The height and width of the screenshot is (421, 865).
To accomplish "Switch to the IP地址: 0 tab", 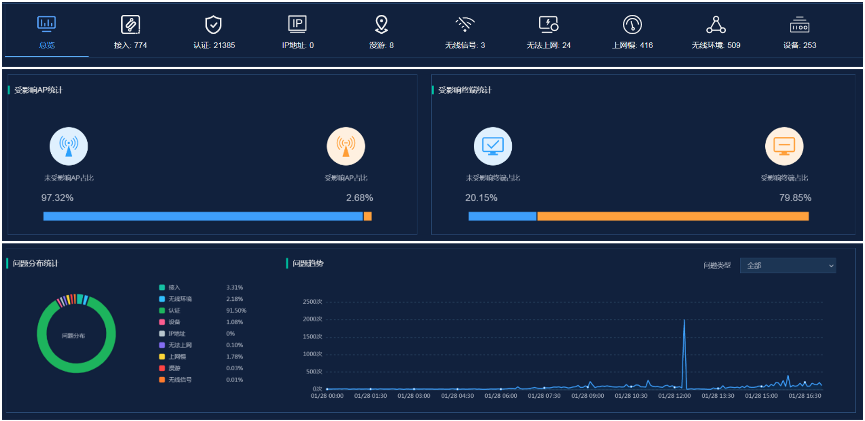I will click(298, 45).
